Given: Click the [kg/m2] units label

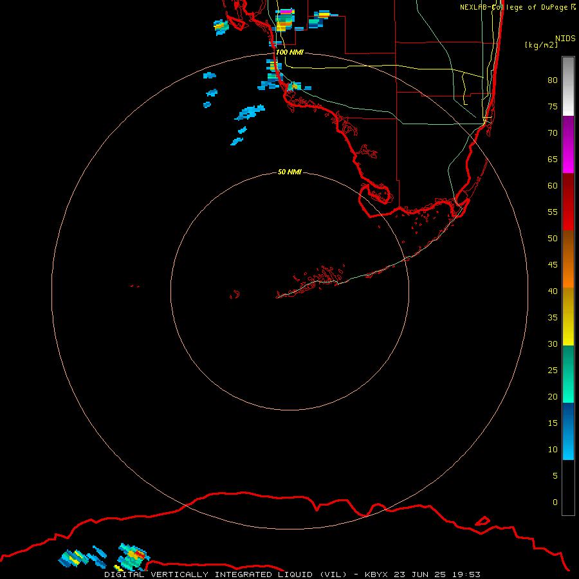Looking at the screenshot, I should click(x=541, y=45).
